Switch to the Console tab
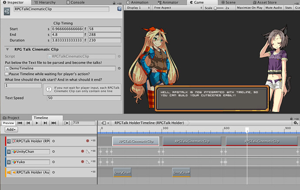 coord(75,3)
